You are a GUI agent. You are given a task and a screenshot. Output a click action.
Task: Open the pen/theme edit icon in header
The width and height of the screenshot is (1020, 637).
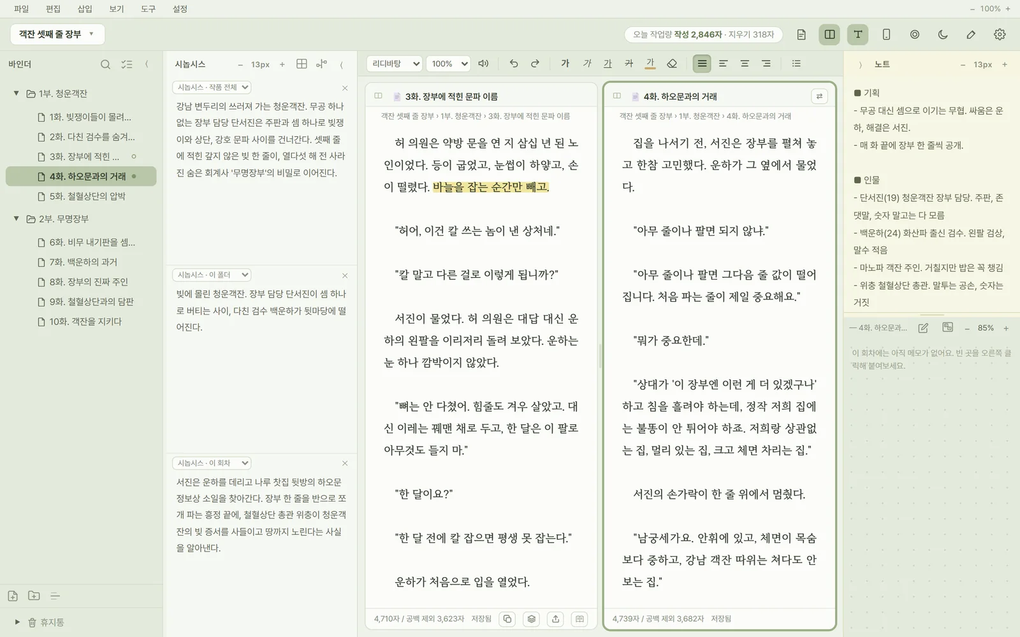click(971, 34)
